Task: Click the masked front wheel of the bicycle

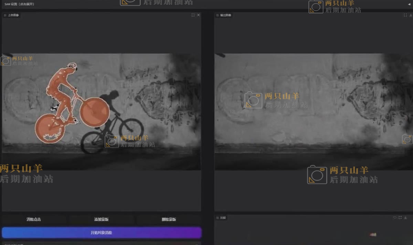Action: (94, 111)
